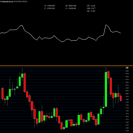133x133 pixels.
Task: Click the 1979 price axis label
Action: pos(127,97)
